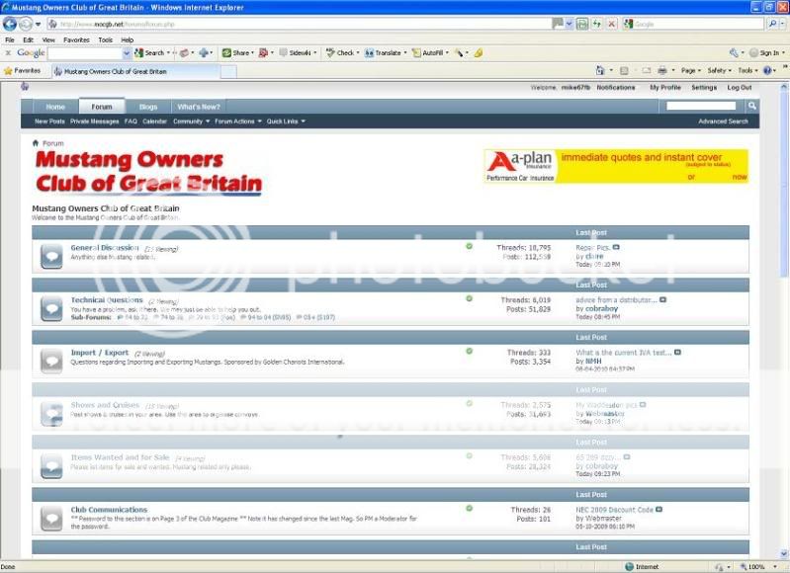Click the IE Back navigation arrow
The height and width of the screenshot is (573, 790).
(x=12, y=24)
